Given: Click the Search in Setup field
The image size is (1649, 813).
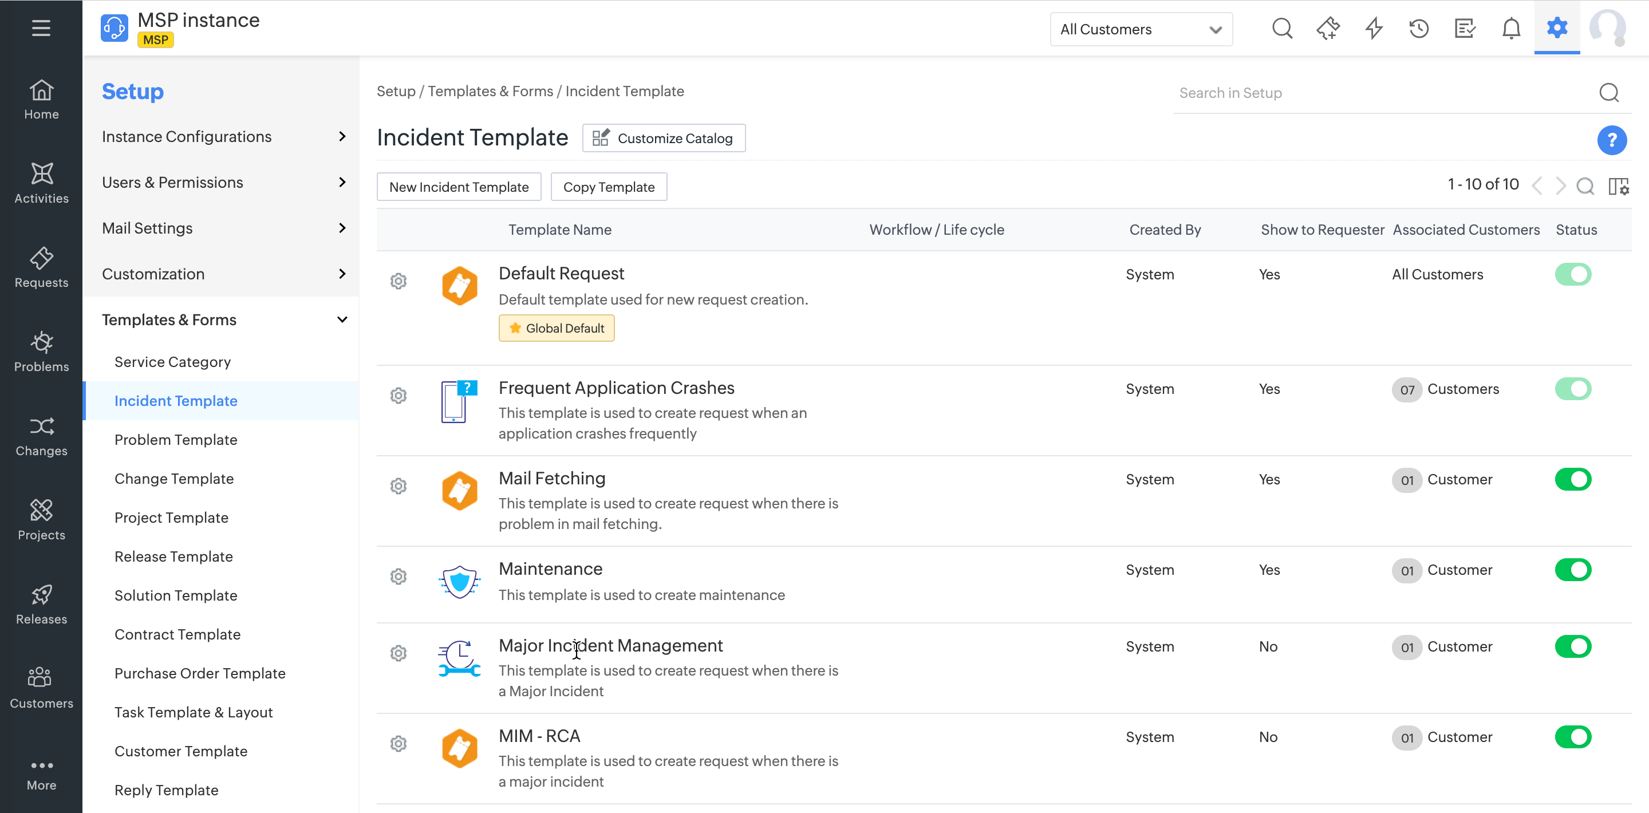Looking at the screenshot, I should click(x=1383, y=93).
